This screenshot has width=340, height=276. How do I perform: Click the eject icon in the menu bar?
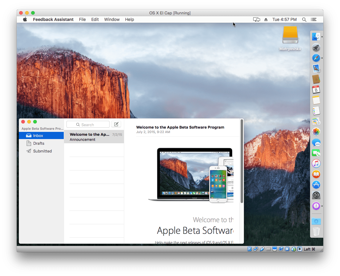click(x=266, y=19)
